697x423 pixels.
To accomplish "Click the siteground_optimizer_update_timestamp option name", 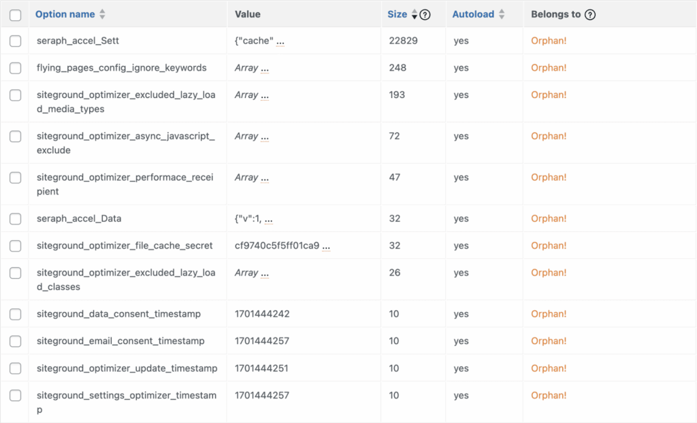I will [x=127, y=368].
